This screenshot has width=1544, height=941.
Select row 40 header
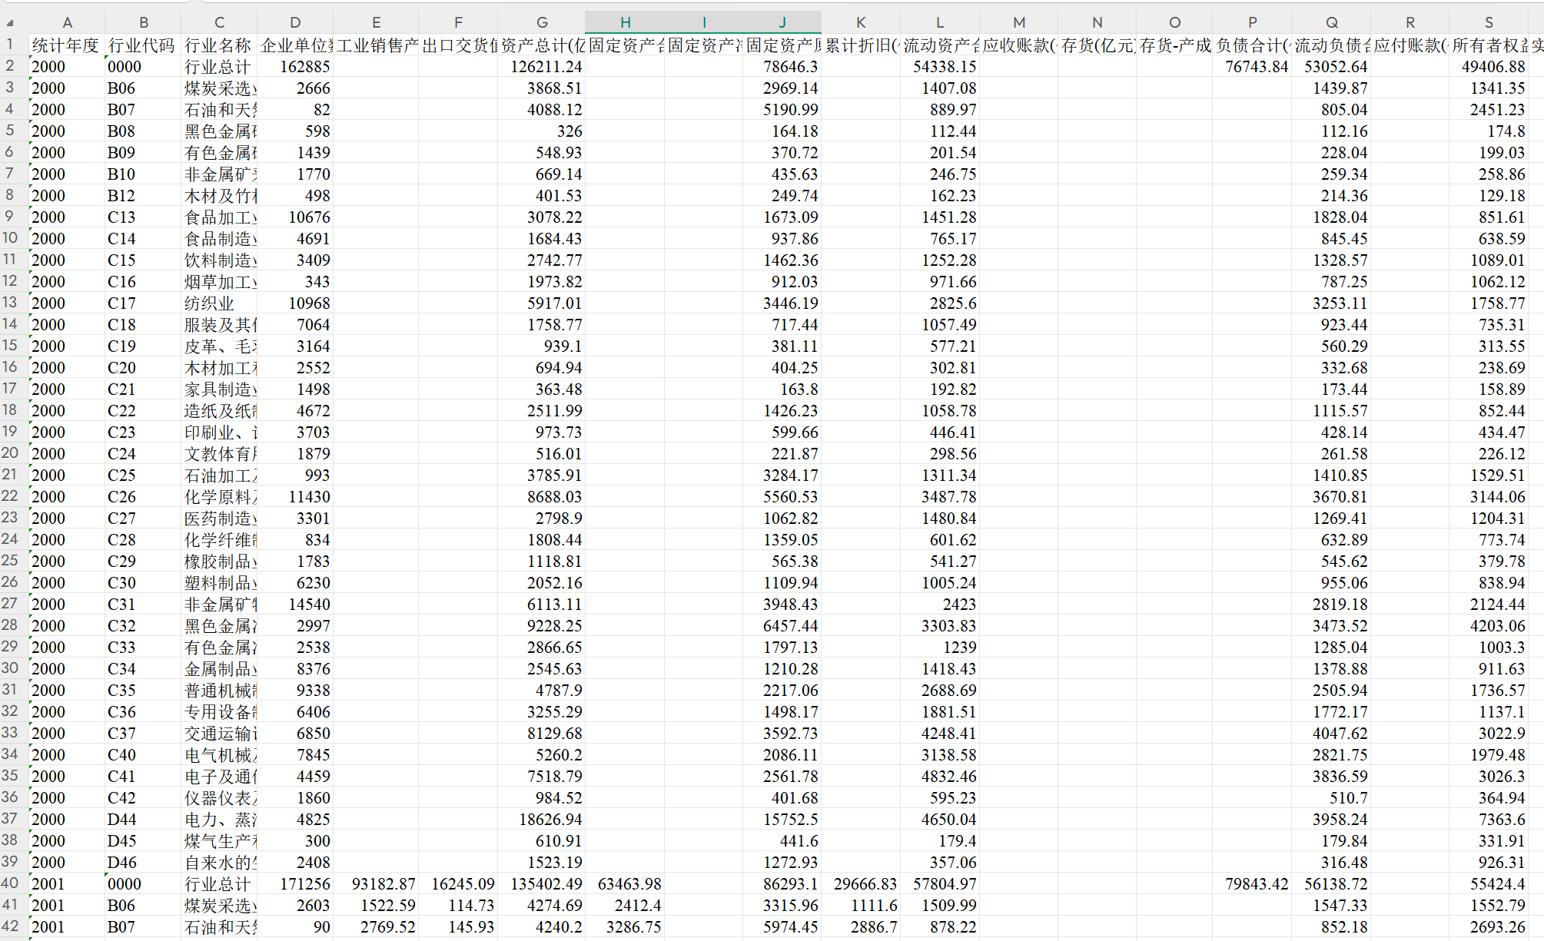pyautogui.click(x=10, y=883)
